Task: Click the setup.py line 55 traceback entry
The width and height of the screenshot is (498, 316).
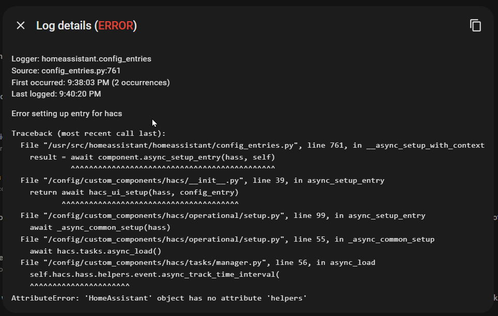Action: pyautogui.click(x=227, y=240)
